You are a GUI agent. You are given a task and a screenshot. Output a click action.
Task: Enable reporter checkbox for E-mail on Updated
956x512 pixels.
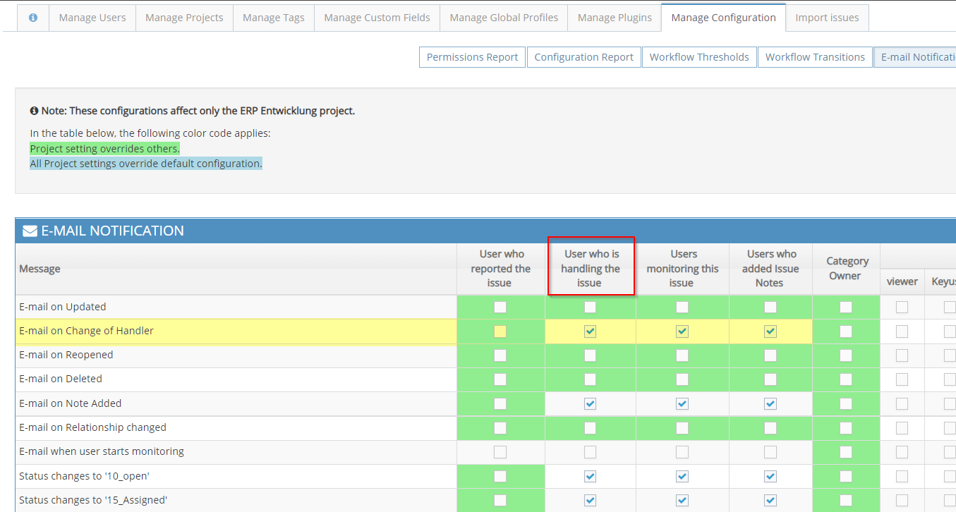click(500, 307)
